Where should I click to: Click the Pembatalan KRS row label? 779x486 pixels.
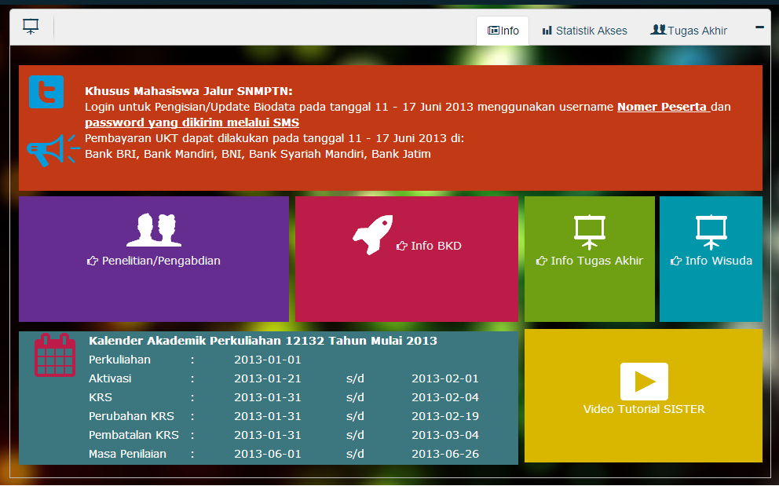[x=133, y=435]
